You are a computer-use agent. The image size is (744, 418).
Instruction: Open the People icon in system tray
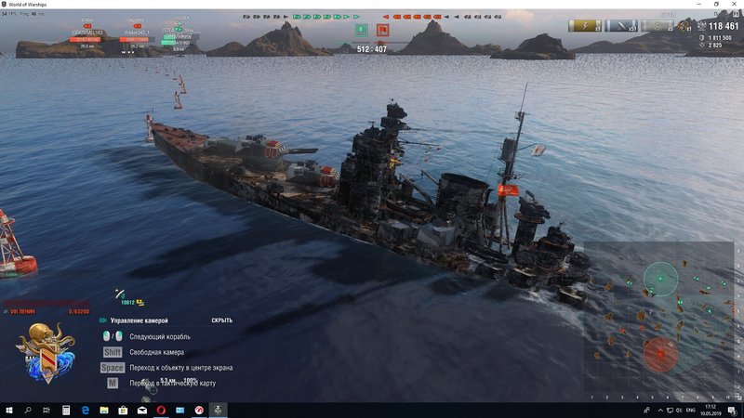[646, 410]
